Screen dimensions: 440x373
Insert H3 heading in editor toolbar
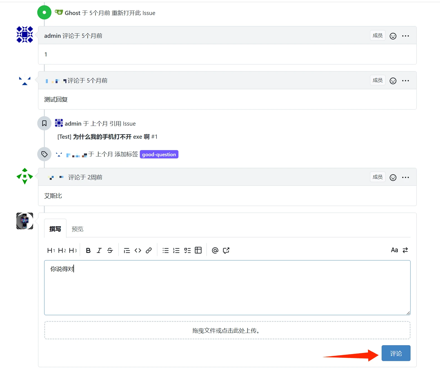(73, 250)
